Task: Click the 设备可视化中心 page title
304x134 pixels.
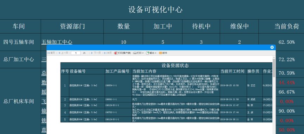Action: [155, 9]
